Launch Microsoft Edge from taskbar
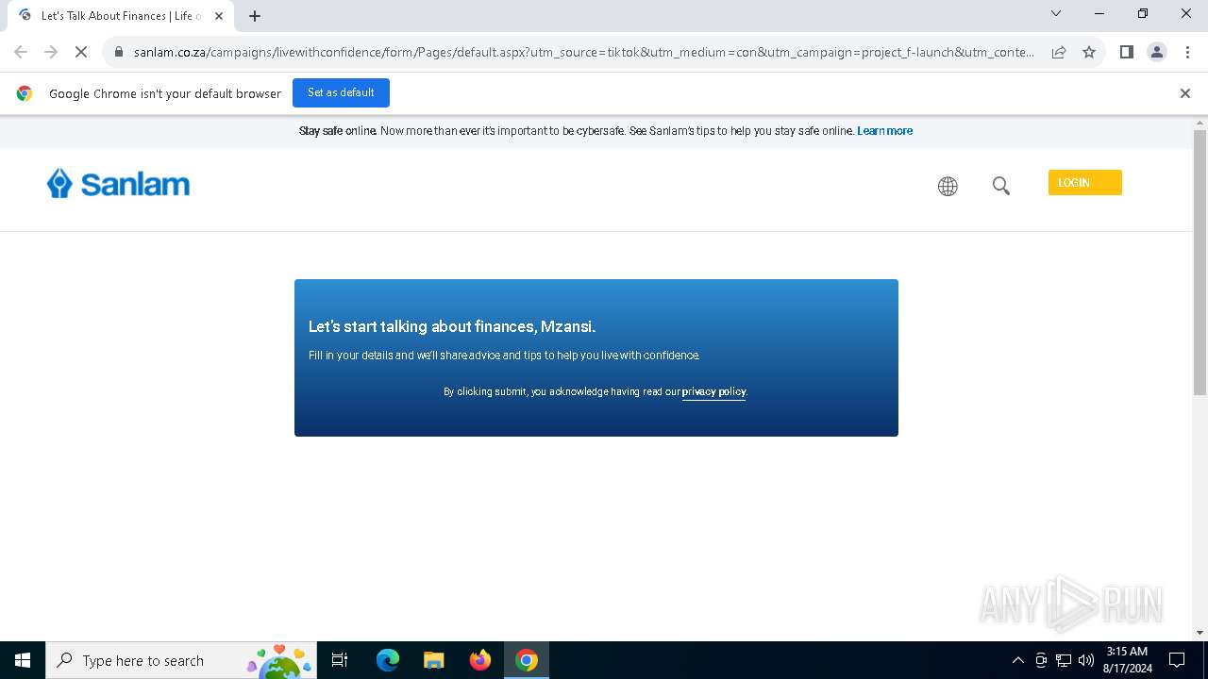This screenshot has width=1208, height=679. (x=388, y=660)
